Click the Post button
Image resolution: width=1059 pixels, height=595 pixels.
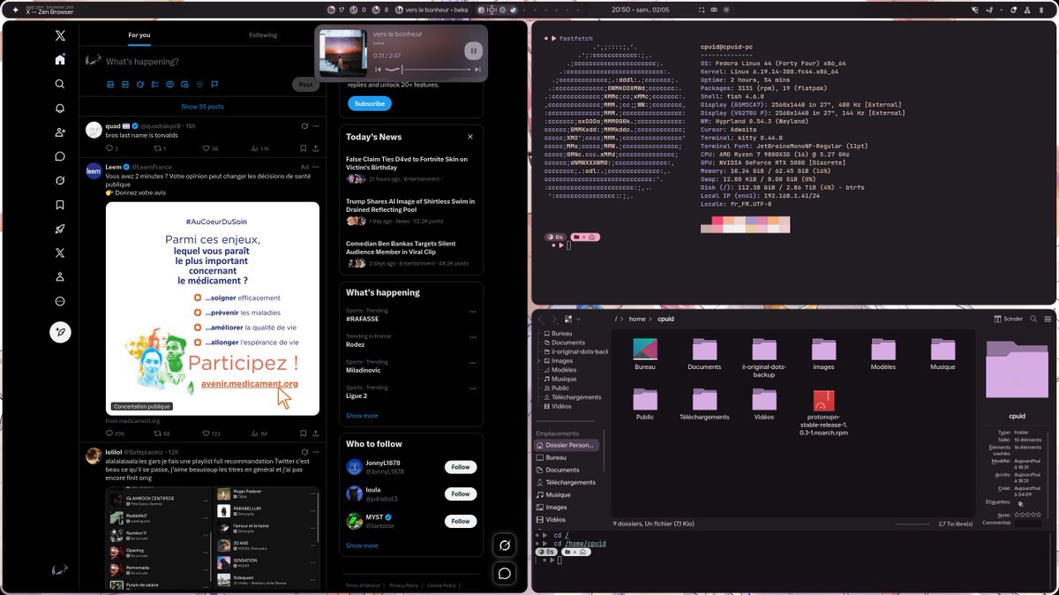pyautogui.click(x=305, y=85)
